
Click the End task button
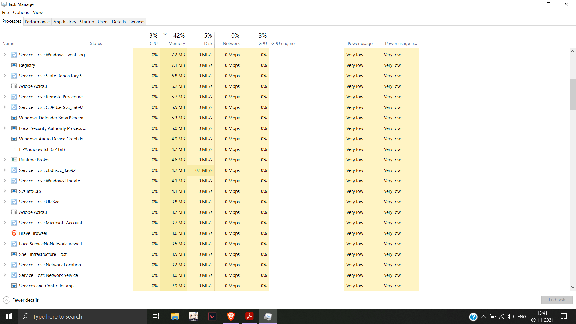pos(557,300)
